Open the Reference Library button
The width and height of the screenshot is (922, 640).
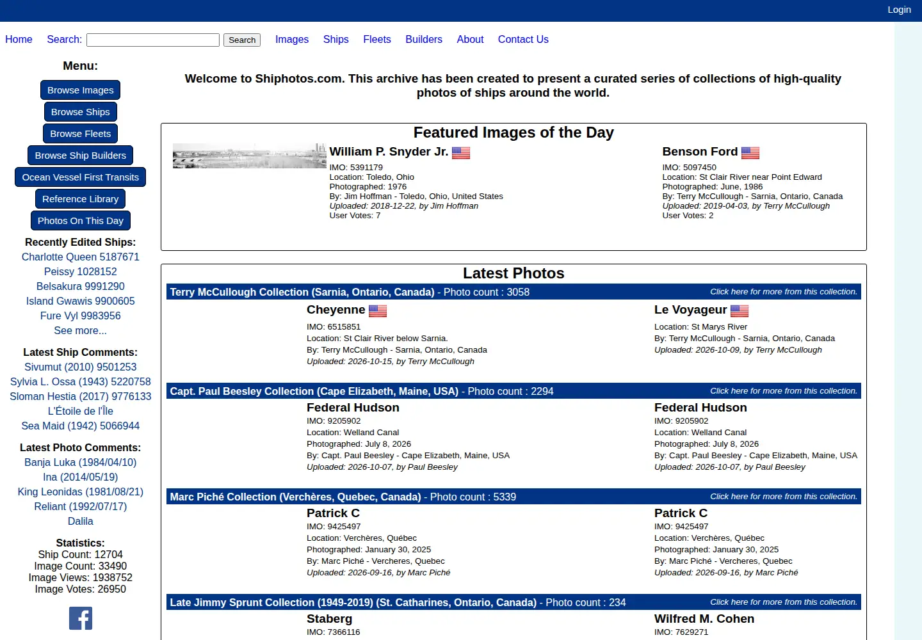point(81,199)
